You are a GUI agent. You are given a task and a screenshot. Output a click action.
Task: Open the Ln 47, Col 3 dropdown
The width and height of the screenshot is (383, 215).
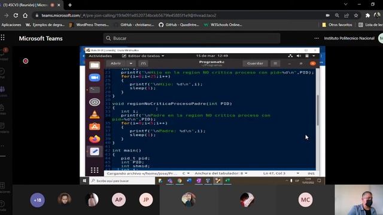point(281,173)
